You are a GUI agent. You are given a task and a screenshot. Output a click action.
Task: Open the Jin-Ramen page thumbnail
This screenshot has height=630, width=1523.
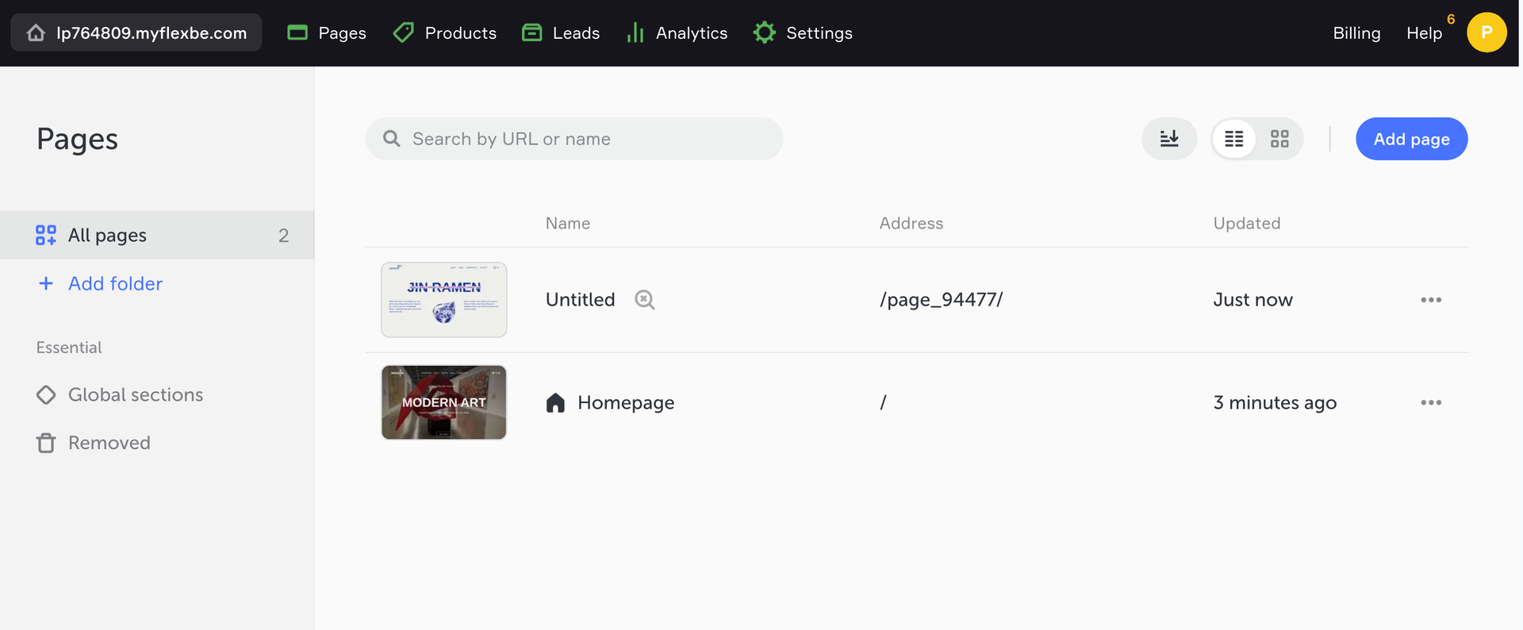[x=443, y=300]
